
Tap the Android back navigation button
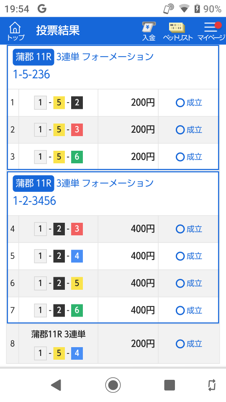56,385
